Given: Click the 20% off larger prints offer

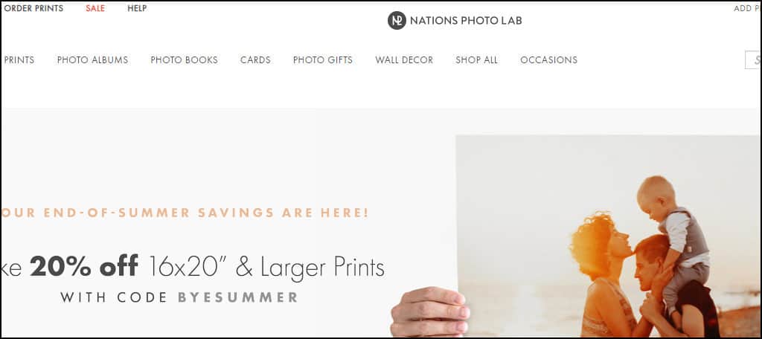Looking at the screenshot, I should pos(193,267).
